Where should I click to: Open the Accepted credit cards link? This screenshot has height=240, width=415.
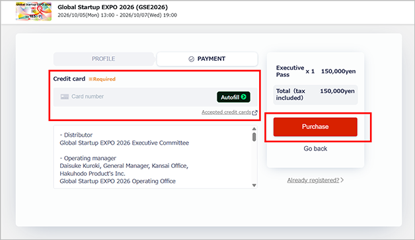tap(226, 112)
